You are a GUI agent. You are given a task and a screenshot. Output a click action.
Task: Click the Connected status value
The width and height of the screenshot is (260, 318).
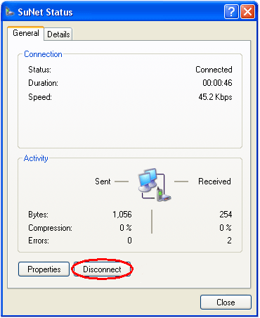pos(214,70)
